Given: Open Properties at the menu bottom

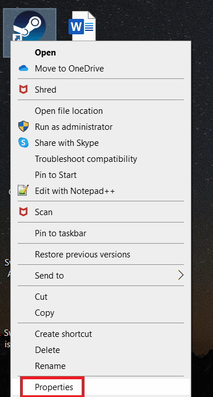Looking at the screenshot, I should pyautogui.click(x=54, y=387).
